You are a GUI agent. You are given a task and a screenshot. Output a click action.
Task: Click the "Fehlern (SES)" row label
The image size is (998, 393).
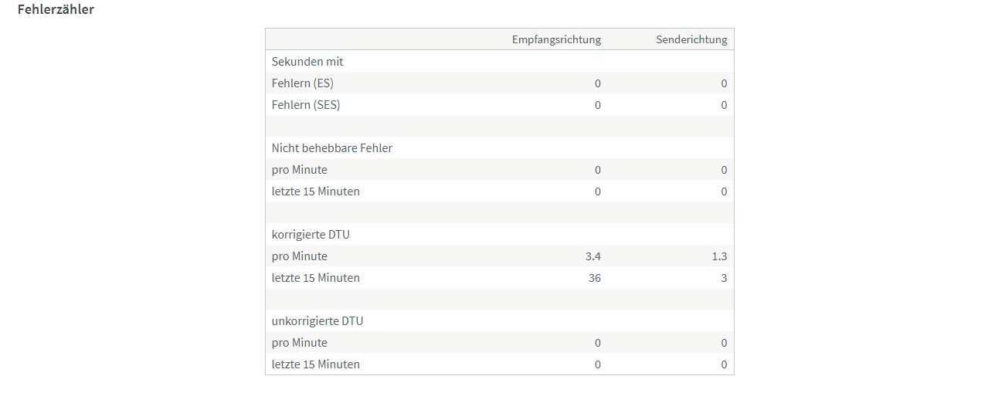[x=306, y=104]
